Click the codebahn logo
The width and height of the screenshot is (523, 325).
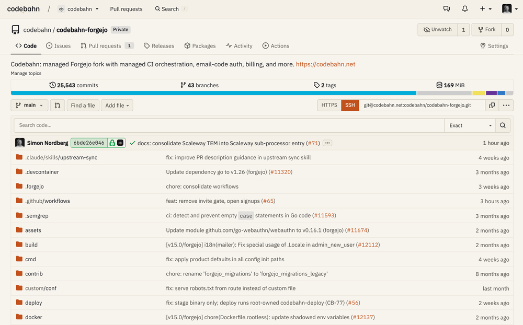[x=24, y=9]
